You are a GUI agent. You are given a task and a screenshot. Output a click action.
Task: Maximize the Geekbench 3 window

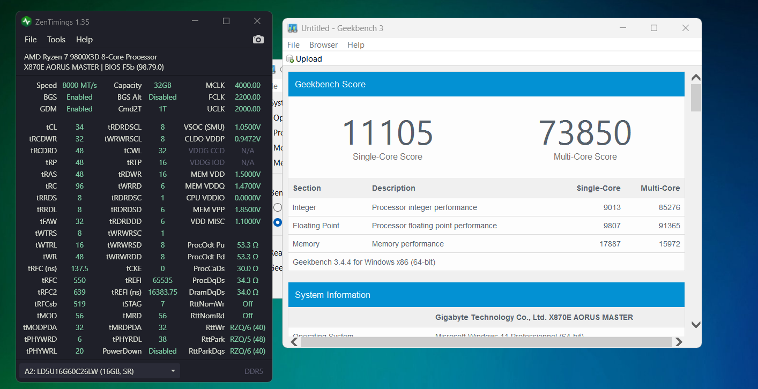click(654, 28)
